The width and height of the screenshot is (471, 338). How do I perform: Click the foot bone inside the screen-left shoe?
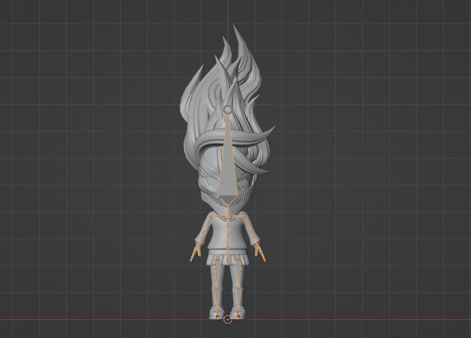[x=218, y=315]
